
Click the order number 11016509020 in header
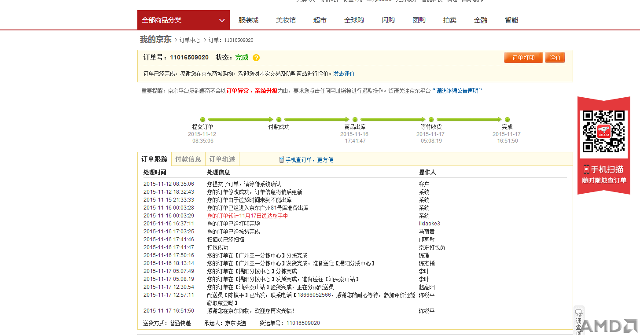point(189,57)
